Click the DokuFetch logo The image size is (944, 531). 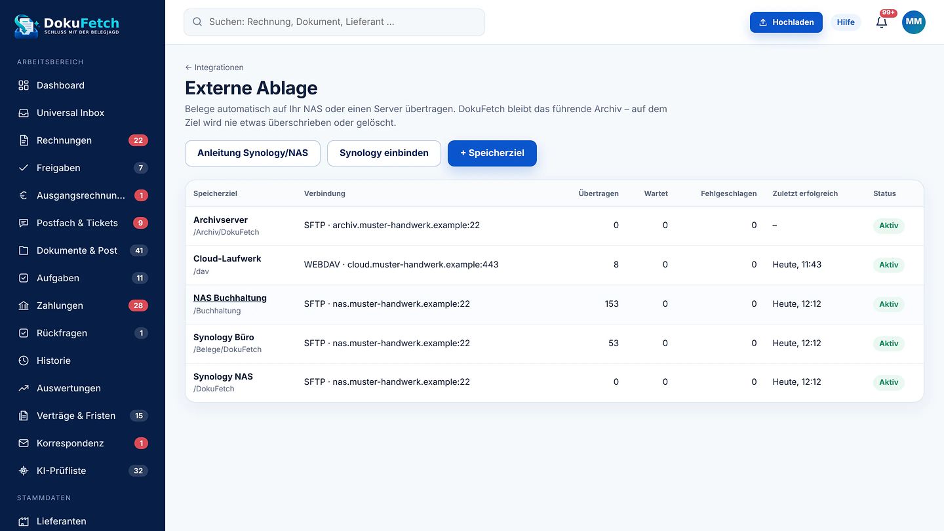pyautogui.click(x=67, y=26)
